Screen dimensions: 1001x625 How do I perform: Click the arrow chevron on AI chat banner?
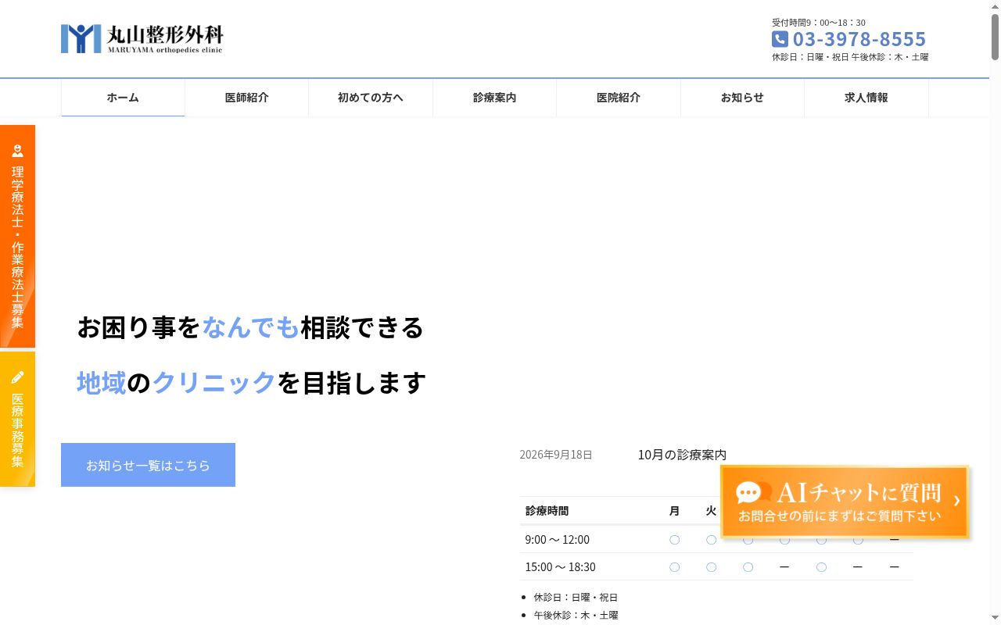coord(956,501)
